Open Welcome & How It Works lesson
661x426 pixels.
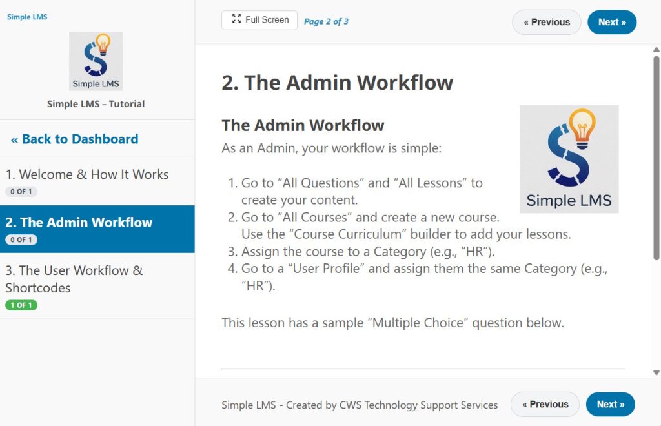click(x=87, y=174)
